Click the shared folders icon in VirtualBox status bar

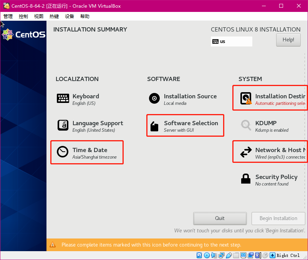236,255
